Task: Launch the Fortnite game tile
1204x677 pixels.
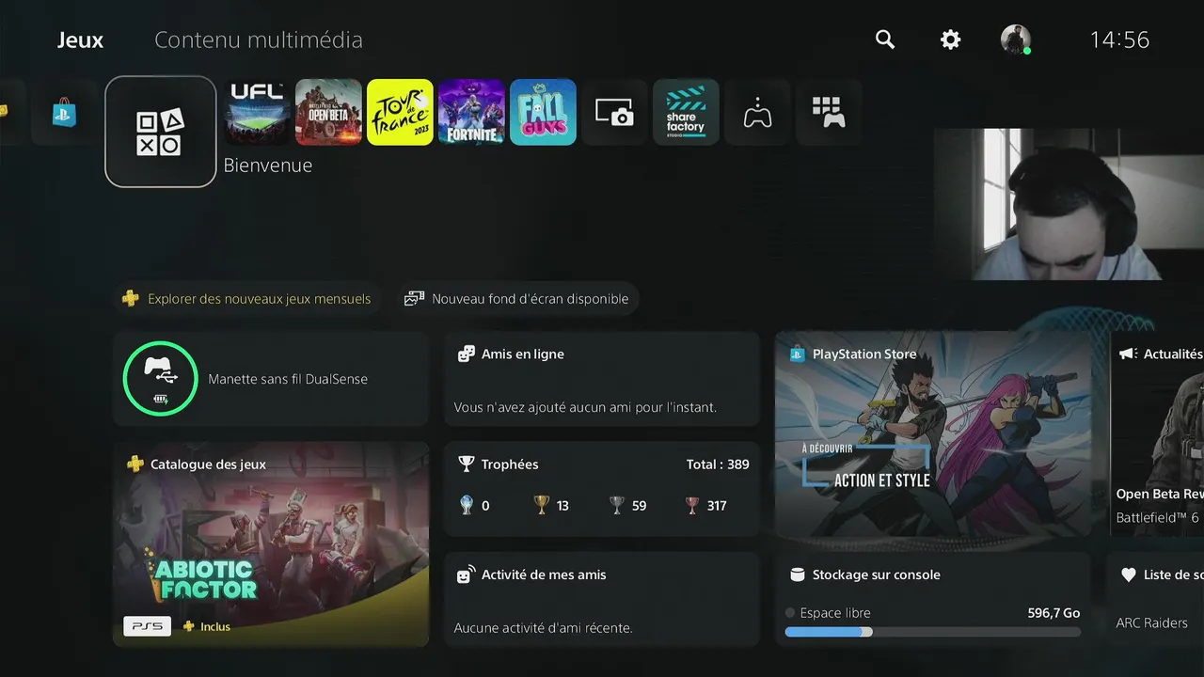Action: [471, 112]
